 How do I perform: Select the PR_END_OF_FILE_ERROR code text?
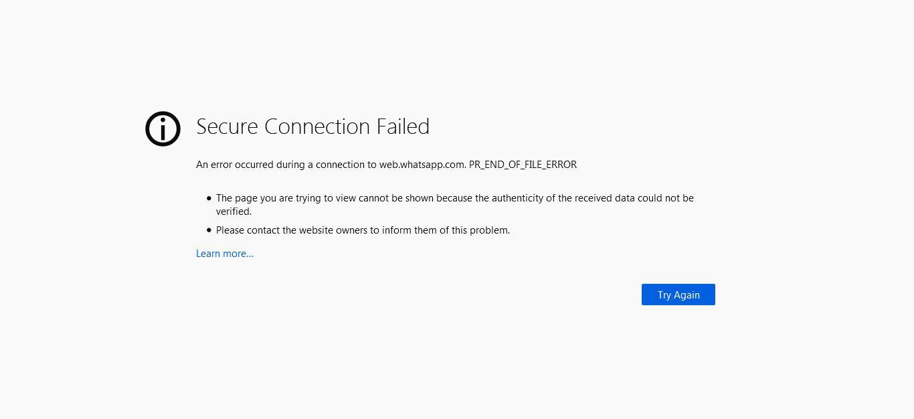click(523, 165)
